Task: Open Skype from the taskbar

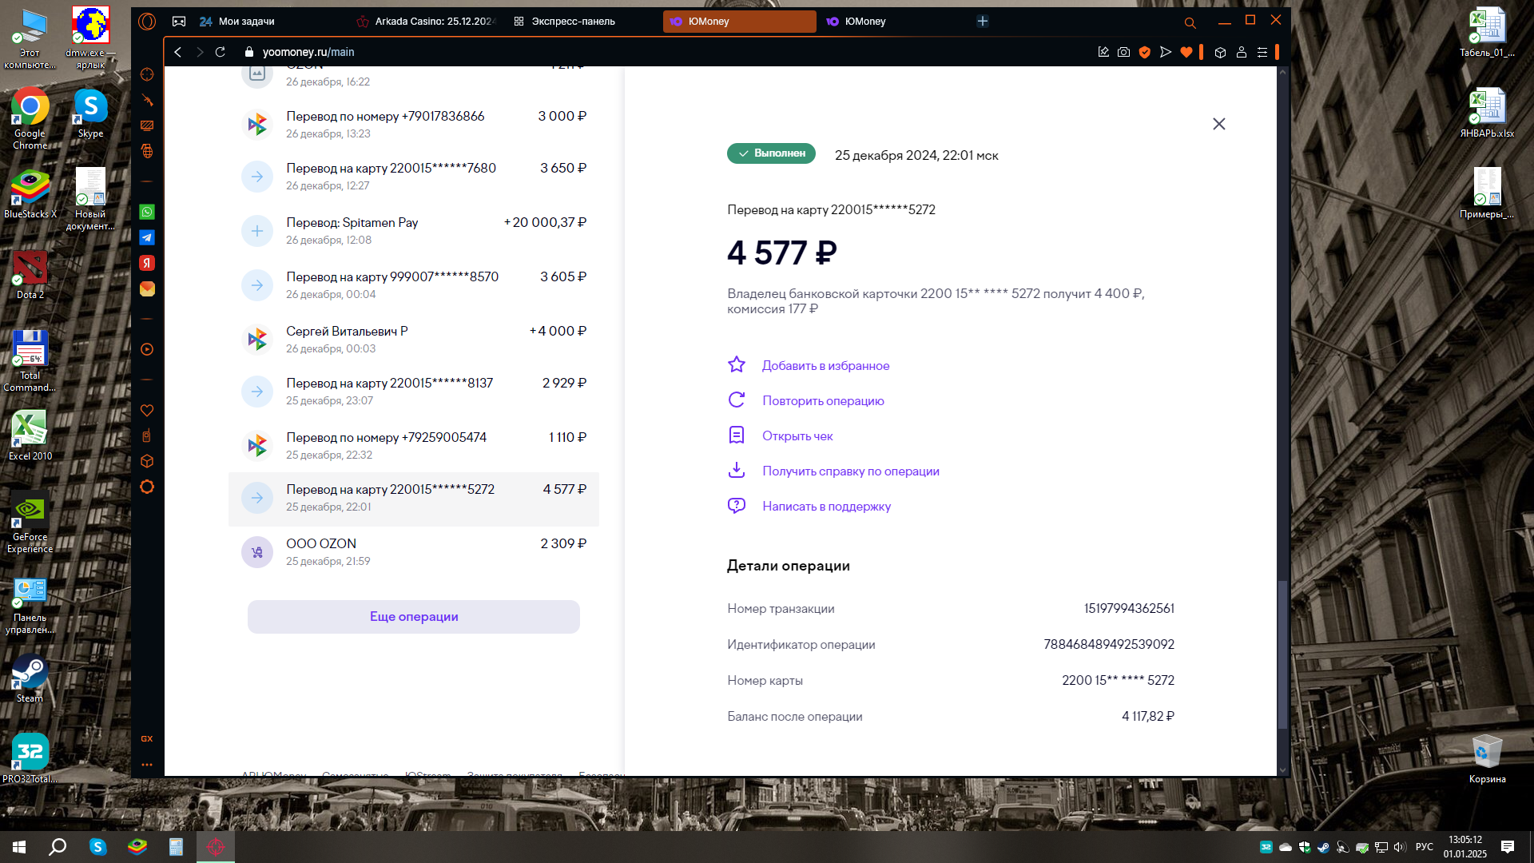Action: tap(97, 847)
